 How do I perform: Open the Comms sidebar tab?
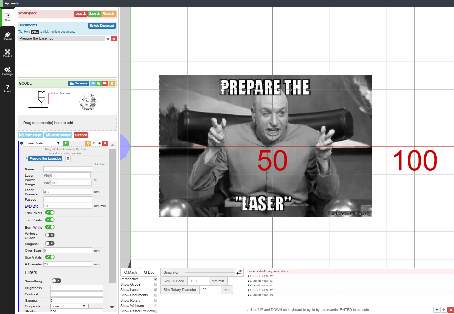(x=7, y=36)
